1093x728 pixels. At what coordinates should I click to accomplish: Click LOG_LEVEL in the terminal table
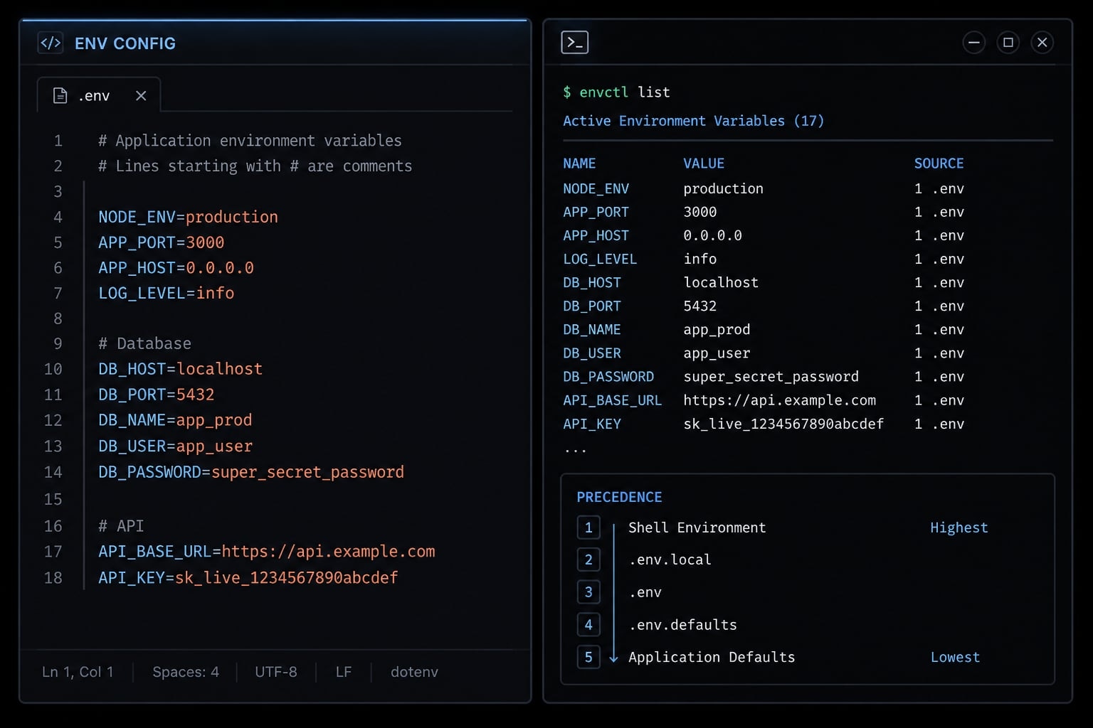pos(600,259)
